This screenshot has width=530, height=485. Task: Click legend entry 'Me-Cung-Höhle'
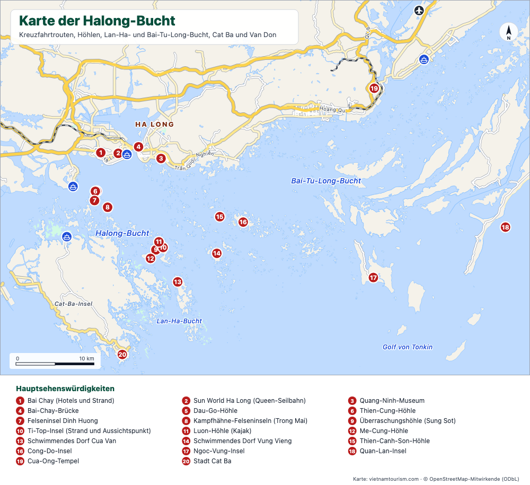pyautogui.click(x=378, y=431)
